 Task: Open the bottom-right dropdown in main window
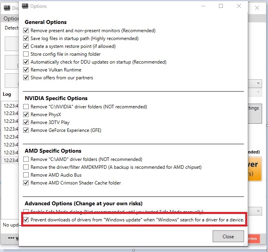click(x=255, y=211)
